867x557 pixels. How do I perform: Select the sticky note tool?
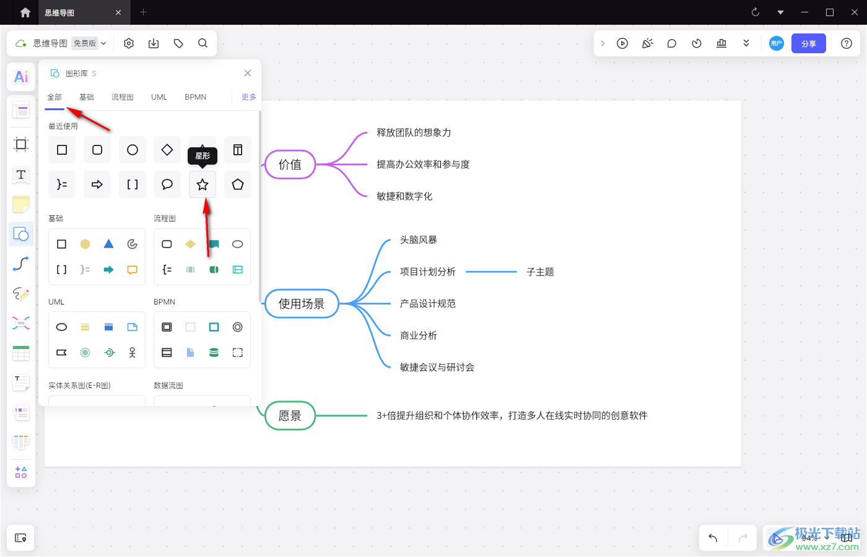coord(21,204)
